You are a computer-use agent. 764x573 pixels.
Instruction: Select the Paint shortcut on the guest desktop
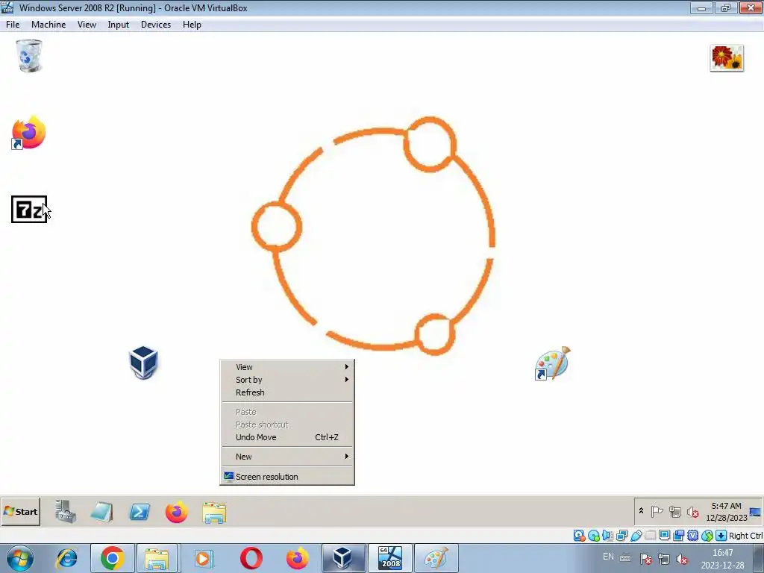click(x=553, y=363)
